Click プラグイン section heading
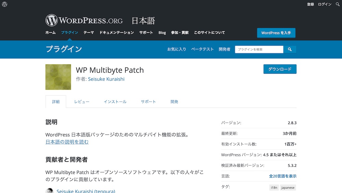Image resolution: width=342 pixels, height=193 pixels. click(64, 49)
